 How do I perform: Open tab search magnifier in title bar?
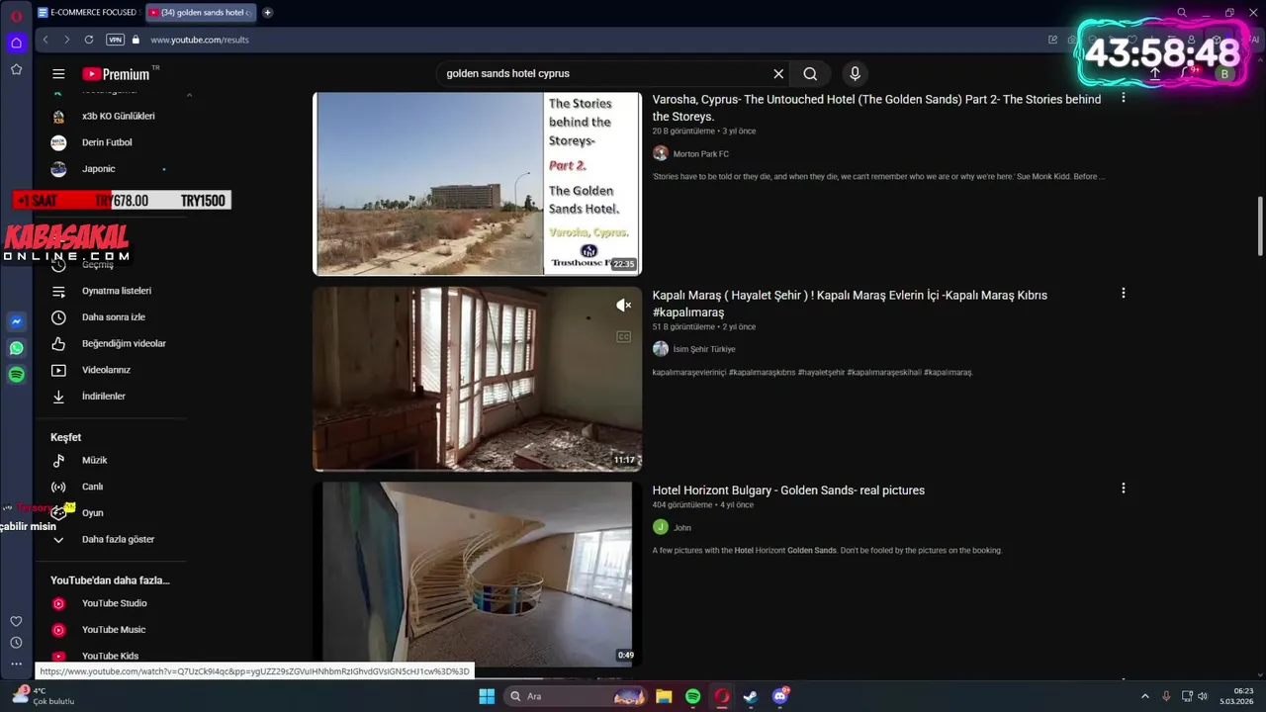(x=1182, y=13)
